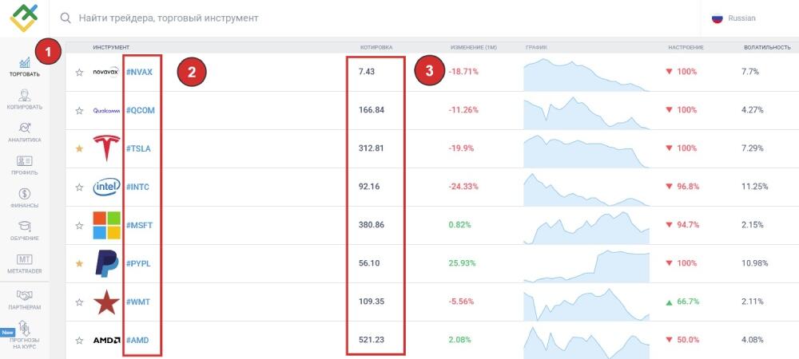
Task: Open the Партнерам sidebar item
Action: (25, 299)
